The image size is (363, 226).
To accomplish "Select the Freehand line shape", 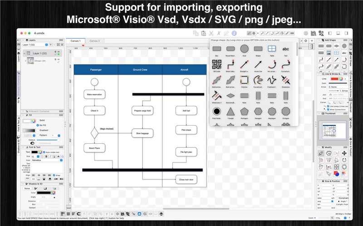I will pos(272,80).
